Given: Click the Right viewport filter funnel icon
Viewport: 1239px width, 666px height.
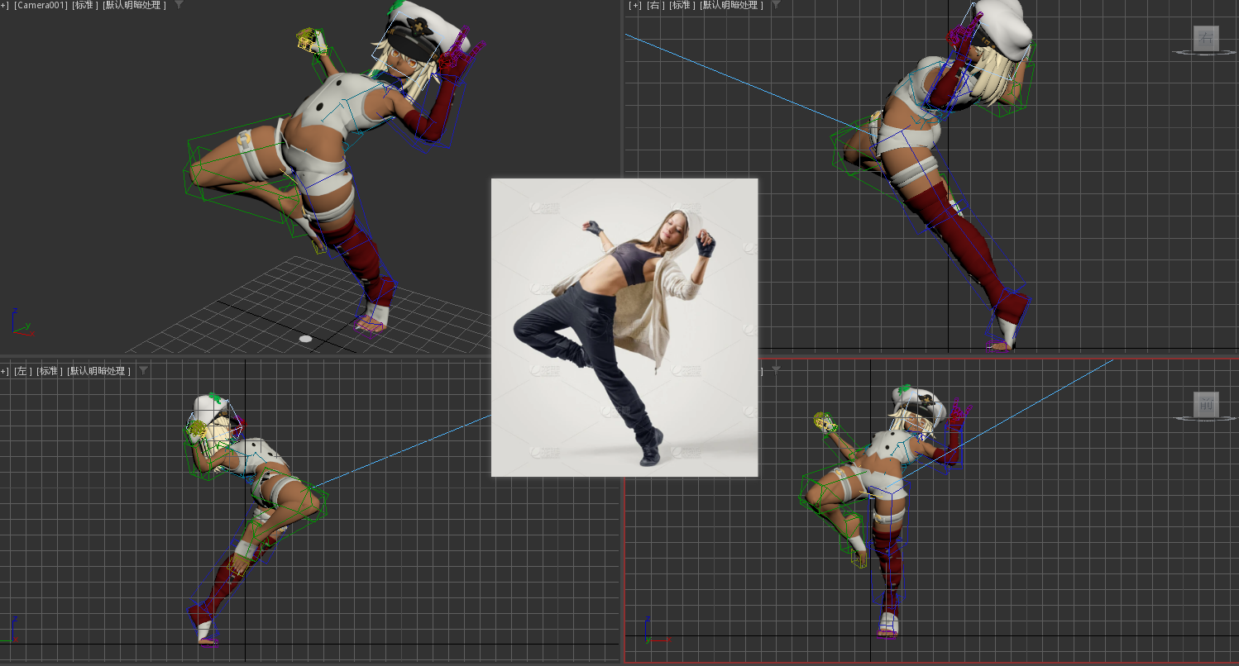Looking at the screenshot, I should coord(776,5).
